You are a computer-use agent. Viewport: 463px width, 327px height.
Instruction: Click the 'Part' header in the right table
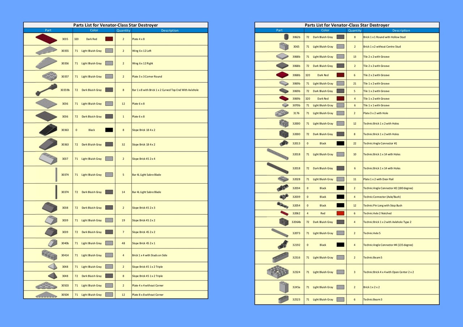pyautogui.click(x=279, y=30)
